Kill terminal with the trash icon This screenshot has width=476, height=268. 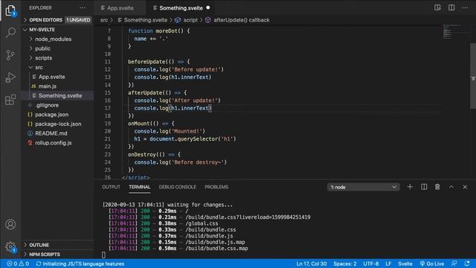[x=437, y=187]
